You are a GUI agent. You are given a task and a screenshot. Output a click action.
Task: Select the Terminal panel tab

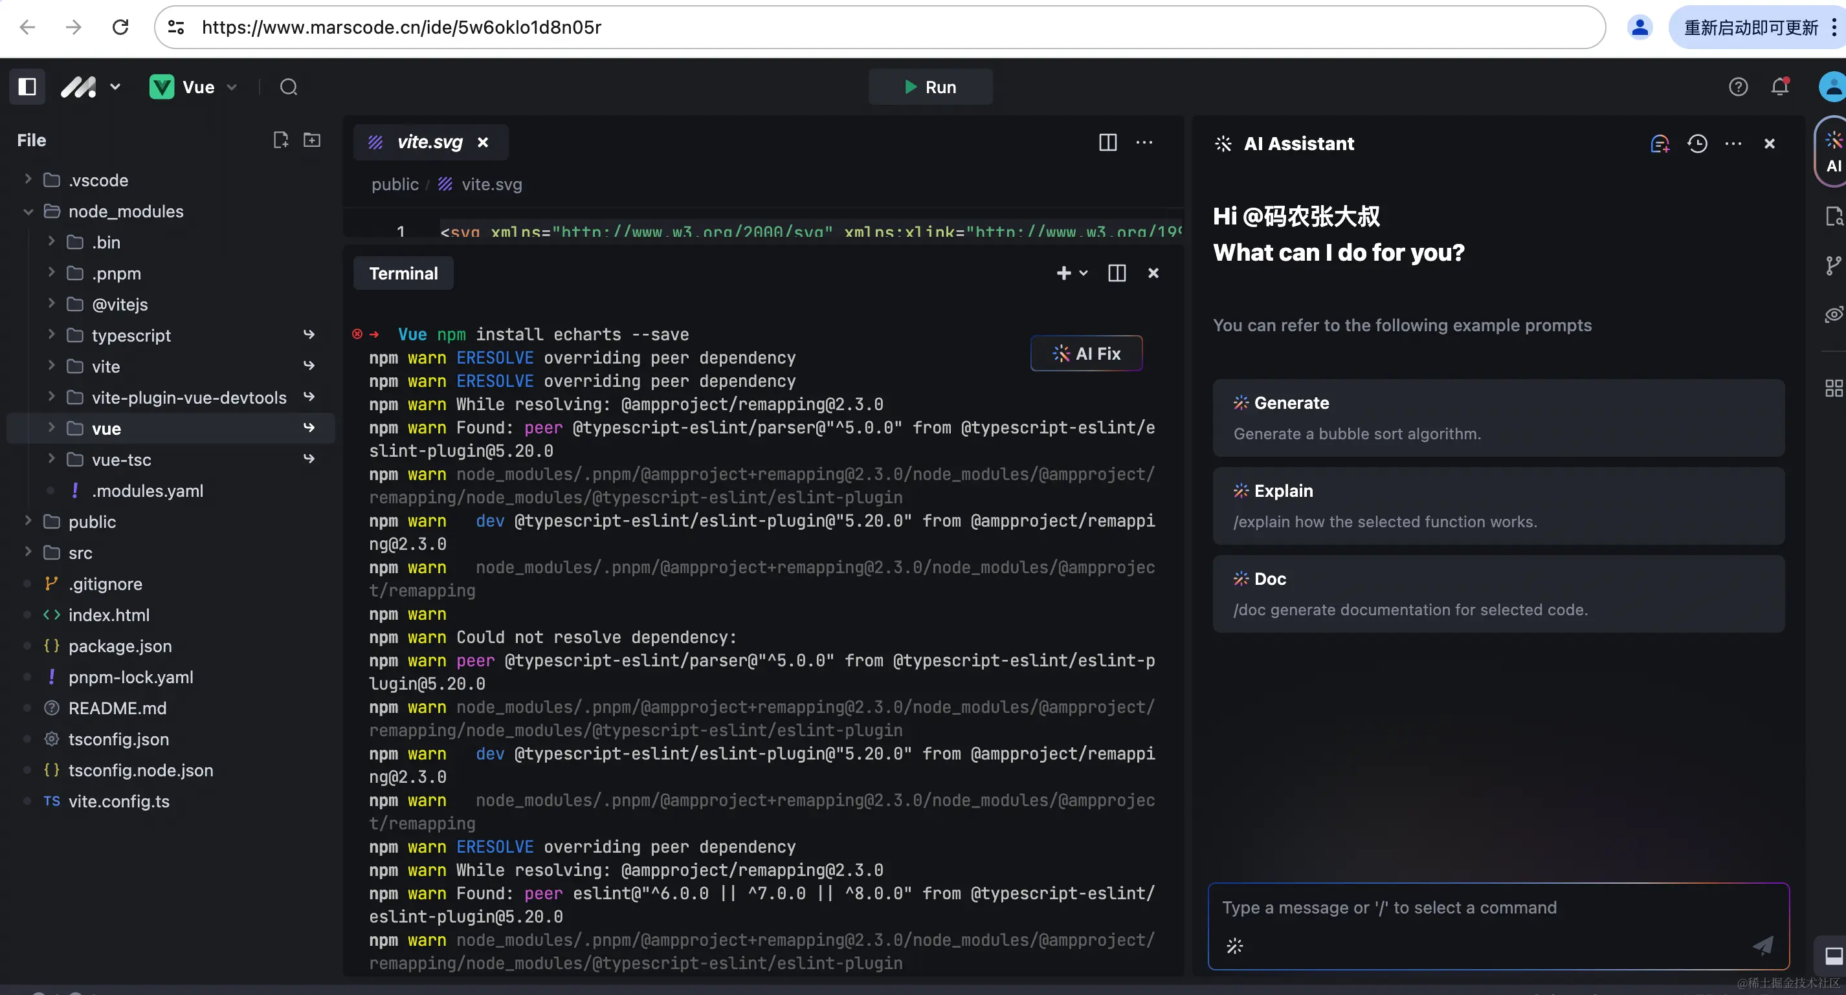pyautogui.click(x=403, y=273)
